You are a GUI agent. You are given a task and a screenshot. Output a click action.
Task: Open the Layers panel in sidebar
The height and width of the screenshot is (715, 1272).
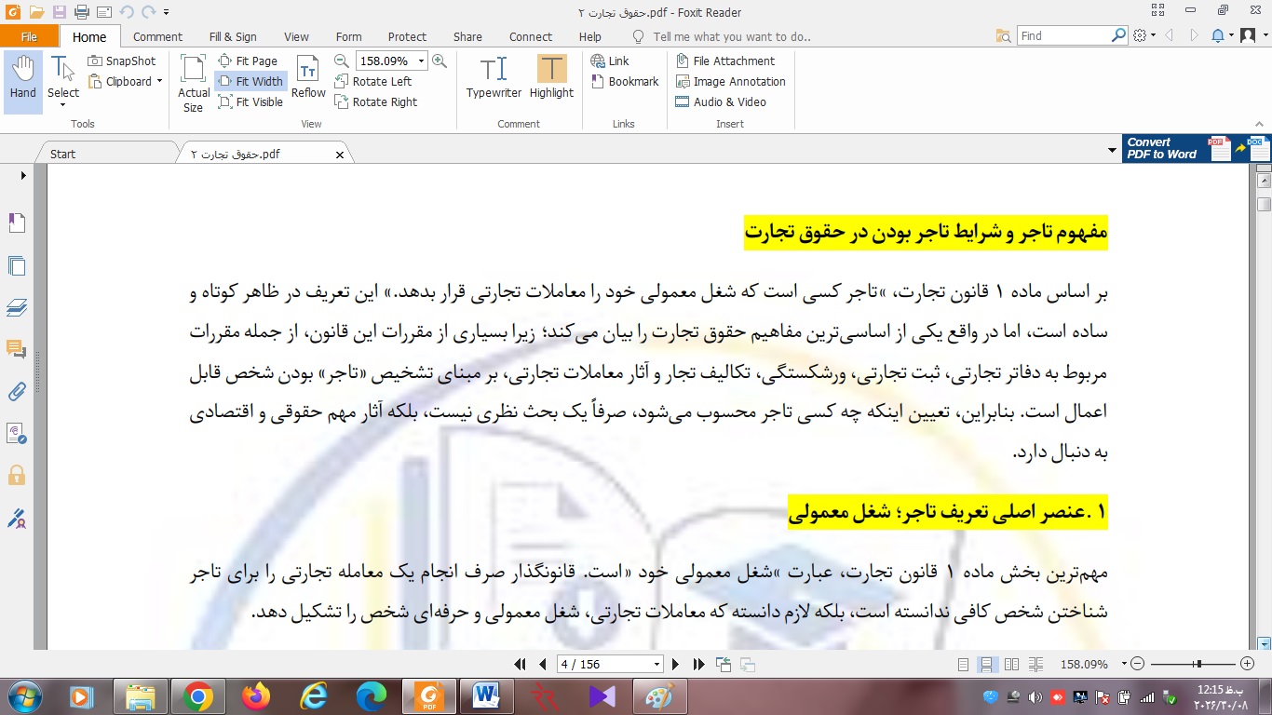pyautogui.click(x=16, y=307)
